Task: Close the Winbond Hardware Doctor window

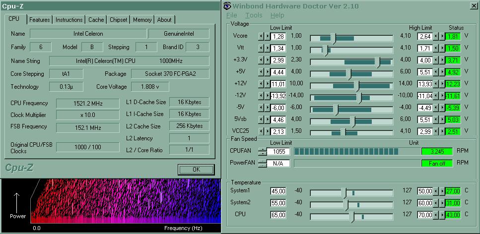Action: (473, 6)
